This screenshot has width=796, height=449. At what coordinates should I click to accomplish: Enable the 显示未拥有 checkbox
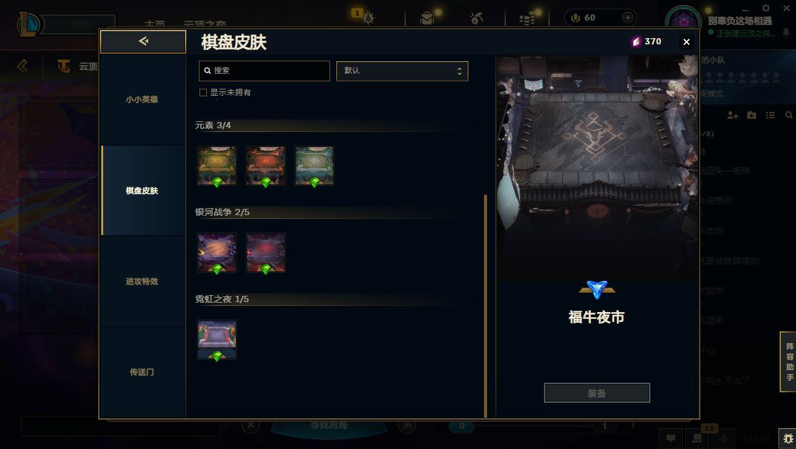coord(203,93)
